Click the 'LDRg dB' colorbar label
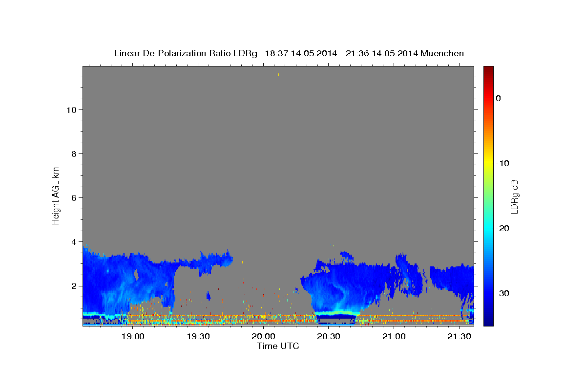Image resolution: width=586 pixels, height=391 pixels. [x=514, y=196]
